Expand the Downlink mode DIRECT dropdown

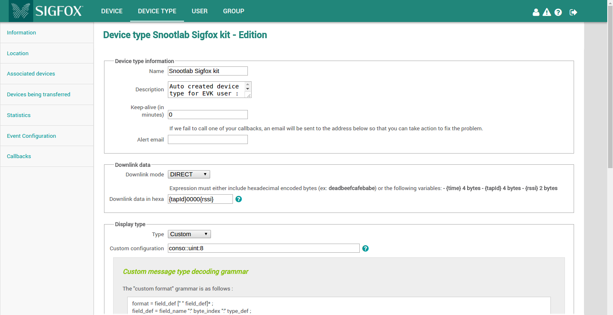[x=189, y=174]
